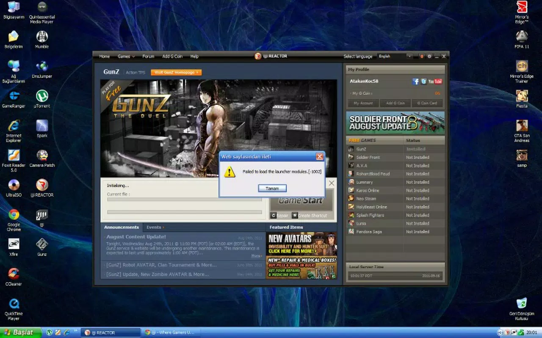Open the Forum menu item

pyautogui.click(x=148, y=56)
